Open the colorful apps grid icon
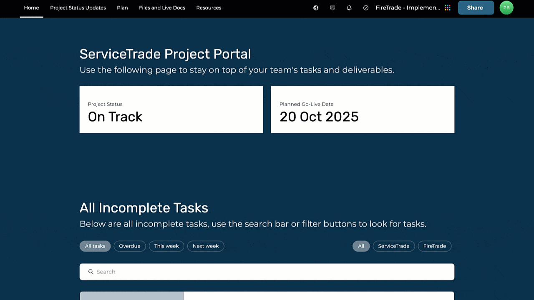This screenshot has width=534, height=300. [448, 7]
